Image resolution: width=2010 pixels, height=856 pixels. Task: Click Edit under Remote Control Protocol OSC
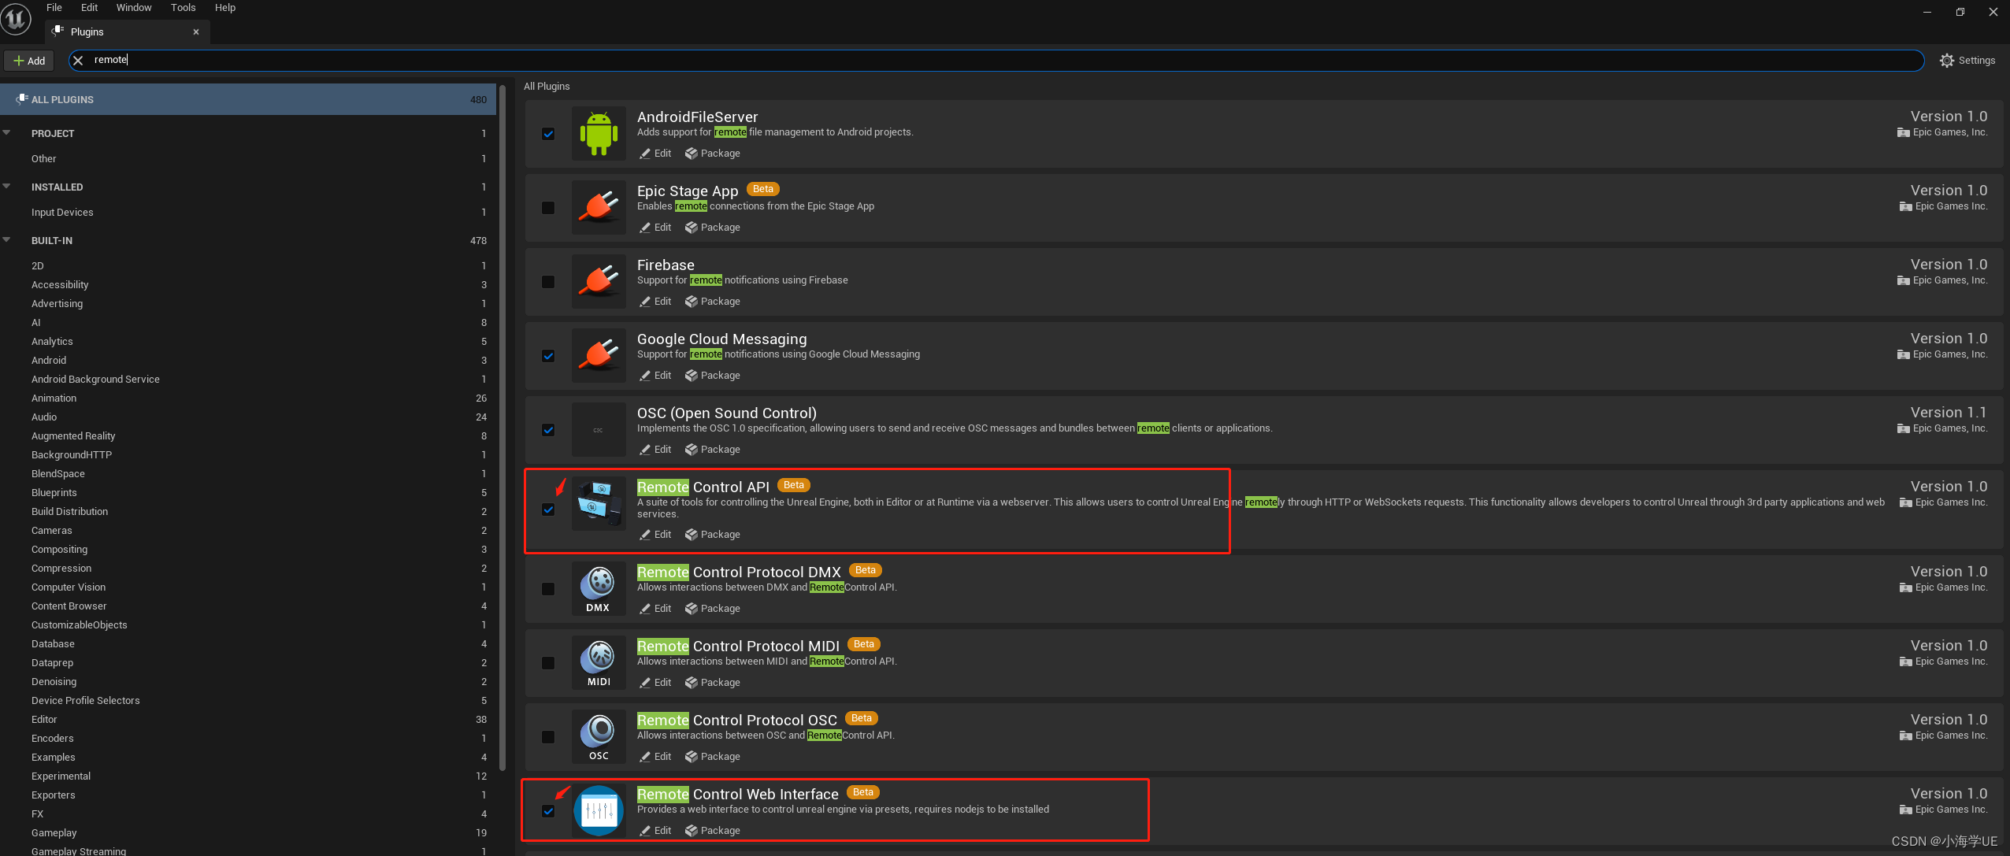655,757
